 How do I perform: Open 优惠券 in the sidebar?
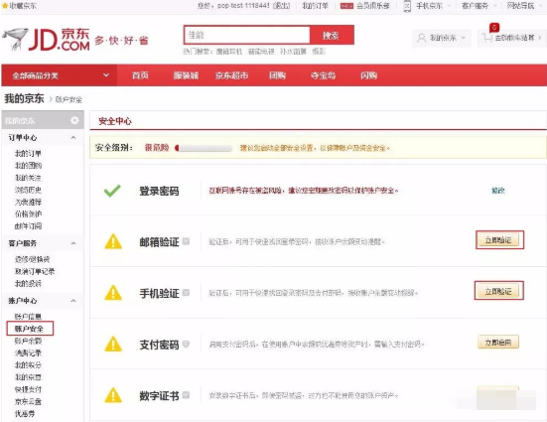25,414
